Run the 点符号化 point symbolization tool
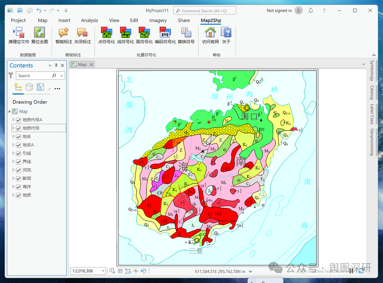This screenshot has height=283, width=383. click(x=106, y=33)
